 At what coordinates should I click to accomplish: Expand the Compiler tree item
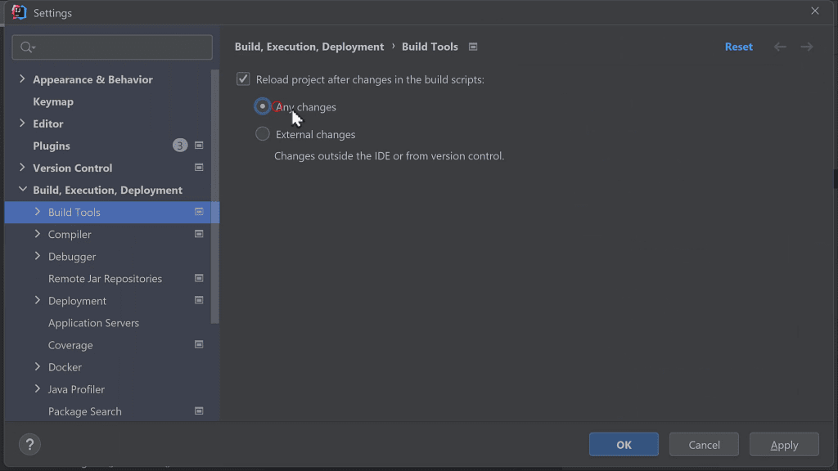point(38,234)
